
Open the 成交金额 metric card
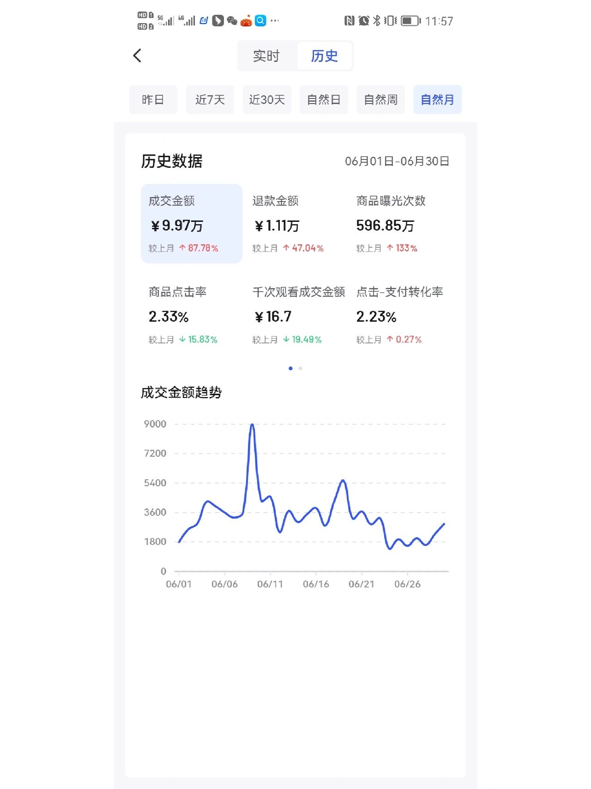tap(192, 224)
